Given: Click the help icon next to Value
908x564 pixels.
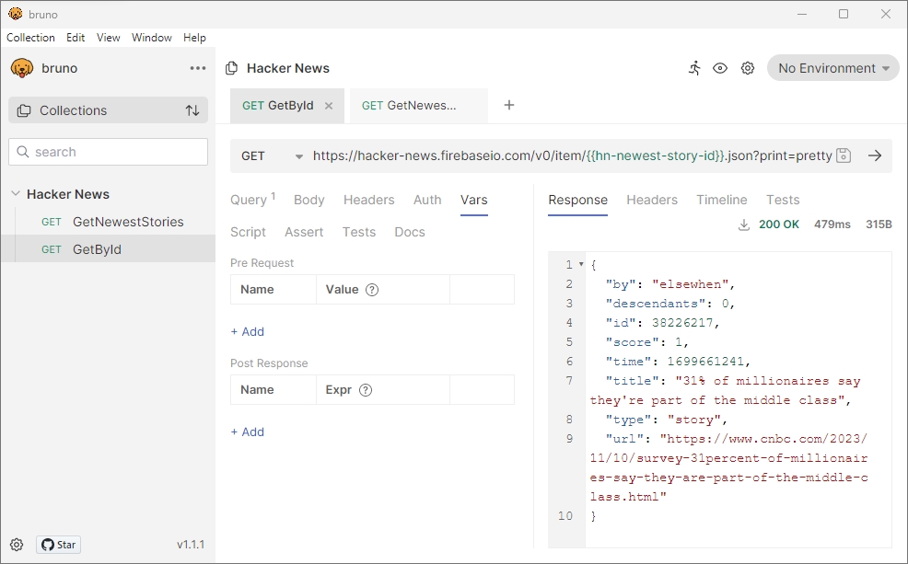Looking at the screenshot, I should (372, 290).
